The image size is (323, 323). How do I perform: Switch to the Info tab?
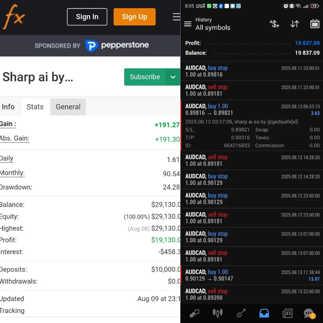(x=8, y=107)
